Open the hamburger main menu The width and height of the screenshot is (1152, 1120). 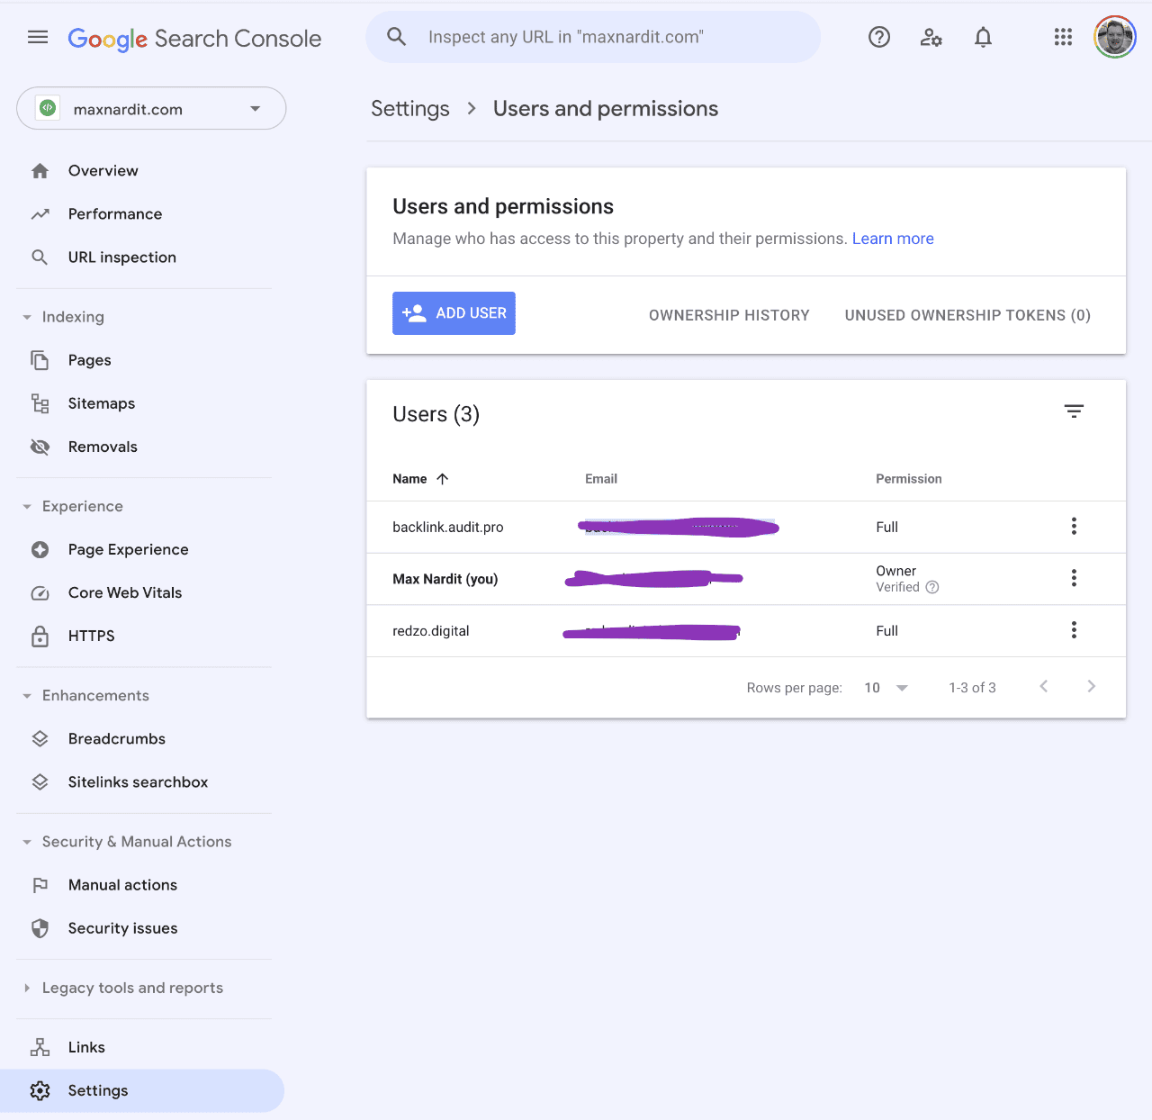(38, 37)
